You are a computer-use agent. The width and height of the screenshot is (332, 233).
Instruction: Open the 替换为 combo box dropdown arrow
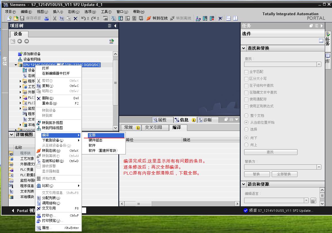[x=319, y=167]
